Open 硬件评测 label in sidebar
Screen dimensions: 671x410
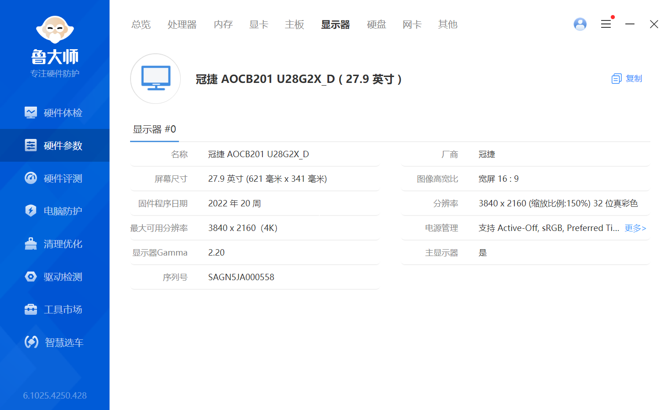pyautogui.click(x=63, y=178)
